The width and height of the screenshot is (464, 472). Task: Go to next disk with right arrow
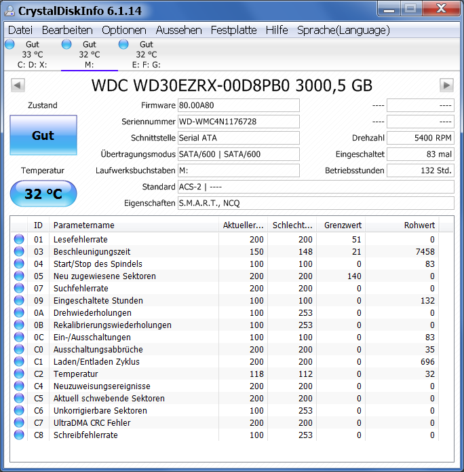(446, 85)
